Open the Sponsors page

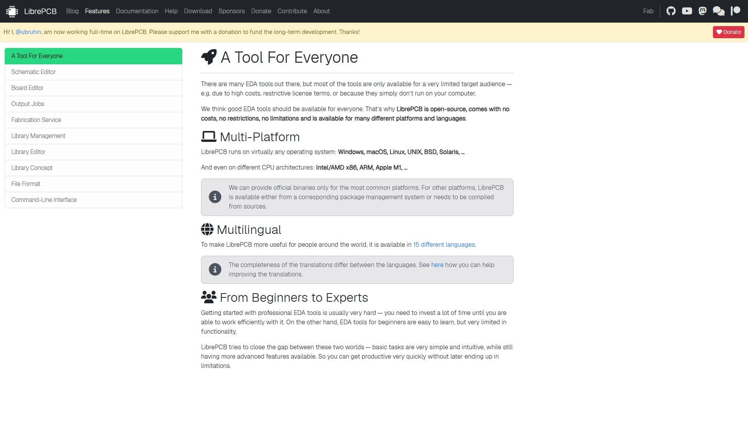pos(232,11)
